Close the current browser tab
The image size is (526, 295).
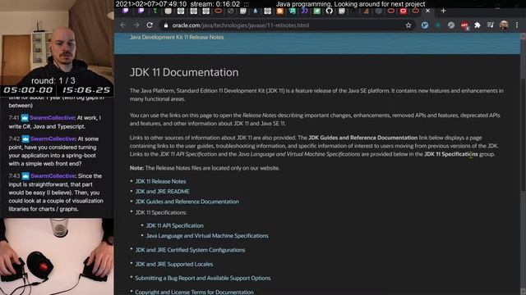(427, 11)
